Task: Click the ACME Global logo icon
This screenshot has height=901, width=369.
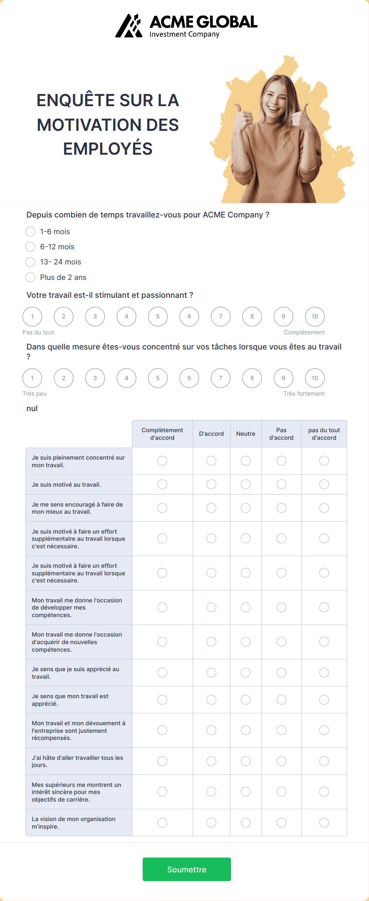Action: 129,26
